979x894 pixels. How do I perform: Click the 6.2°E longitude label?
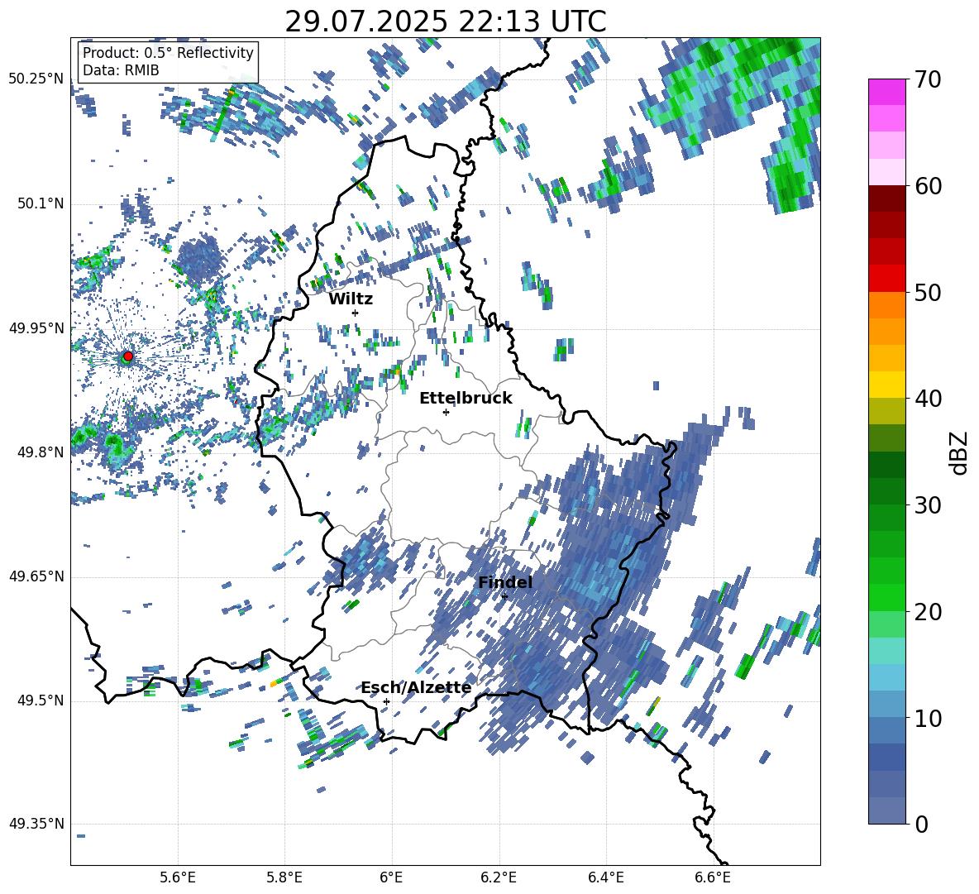click(x=499, y=877)
